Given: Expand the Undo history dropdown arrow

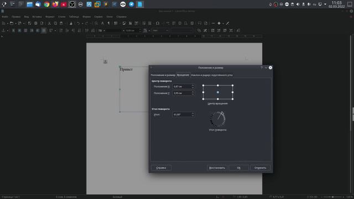Looking at the screenshot, I should click(82, 23).
